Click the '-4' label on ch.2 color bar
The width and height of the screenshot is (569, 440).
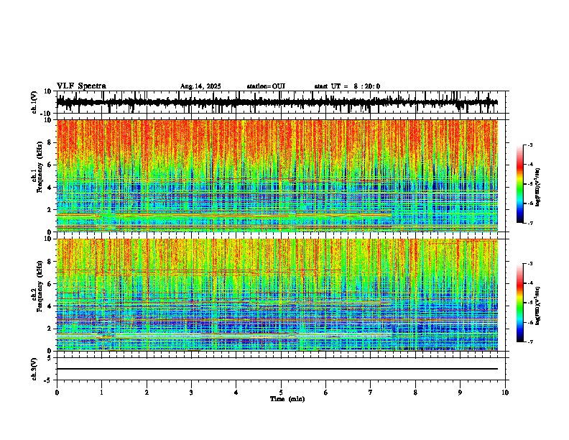click(x=529, y=283)
